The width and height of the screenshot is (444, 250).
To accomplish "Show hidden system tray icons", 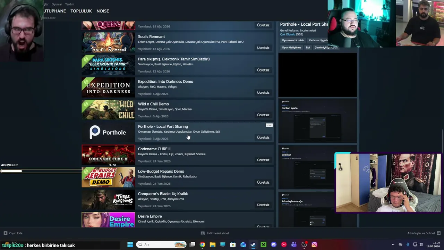I will (x=393, y=244).
